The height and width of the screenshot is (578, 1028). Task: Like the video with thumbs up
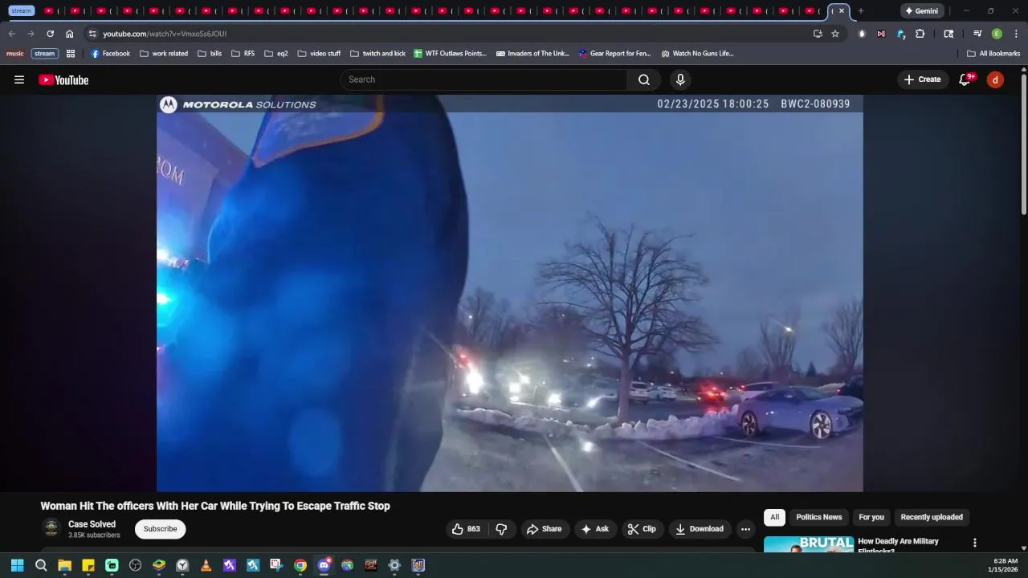tap(466, 529)
